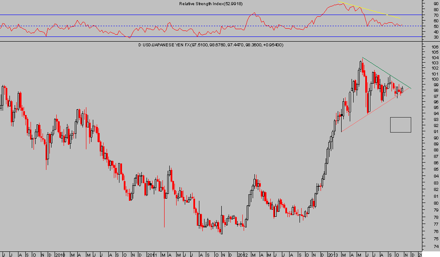Screen dimensions: 440x257
Task: Click the 2013 peak candle near 103
Action: (x=361, y=64)
